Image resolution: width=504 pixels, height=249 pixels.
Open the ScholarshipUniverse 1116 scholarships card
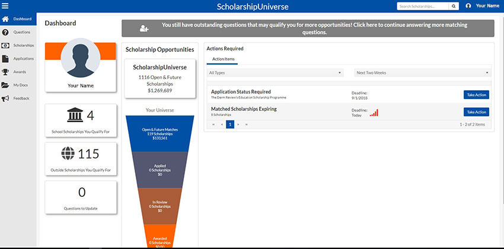click(x=160, y=79)
